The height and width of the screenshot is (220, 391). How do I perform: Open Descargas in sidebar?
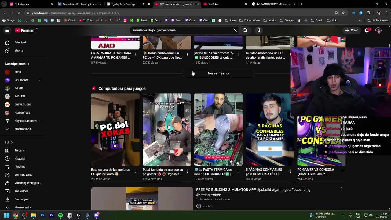[21, 199]
